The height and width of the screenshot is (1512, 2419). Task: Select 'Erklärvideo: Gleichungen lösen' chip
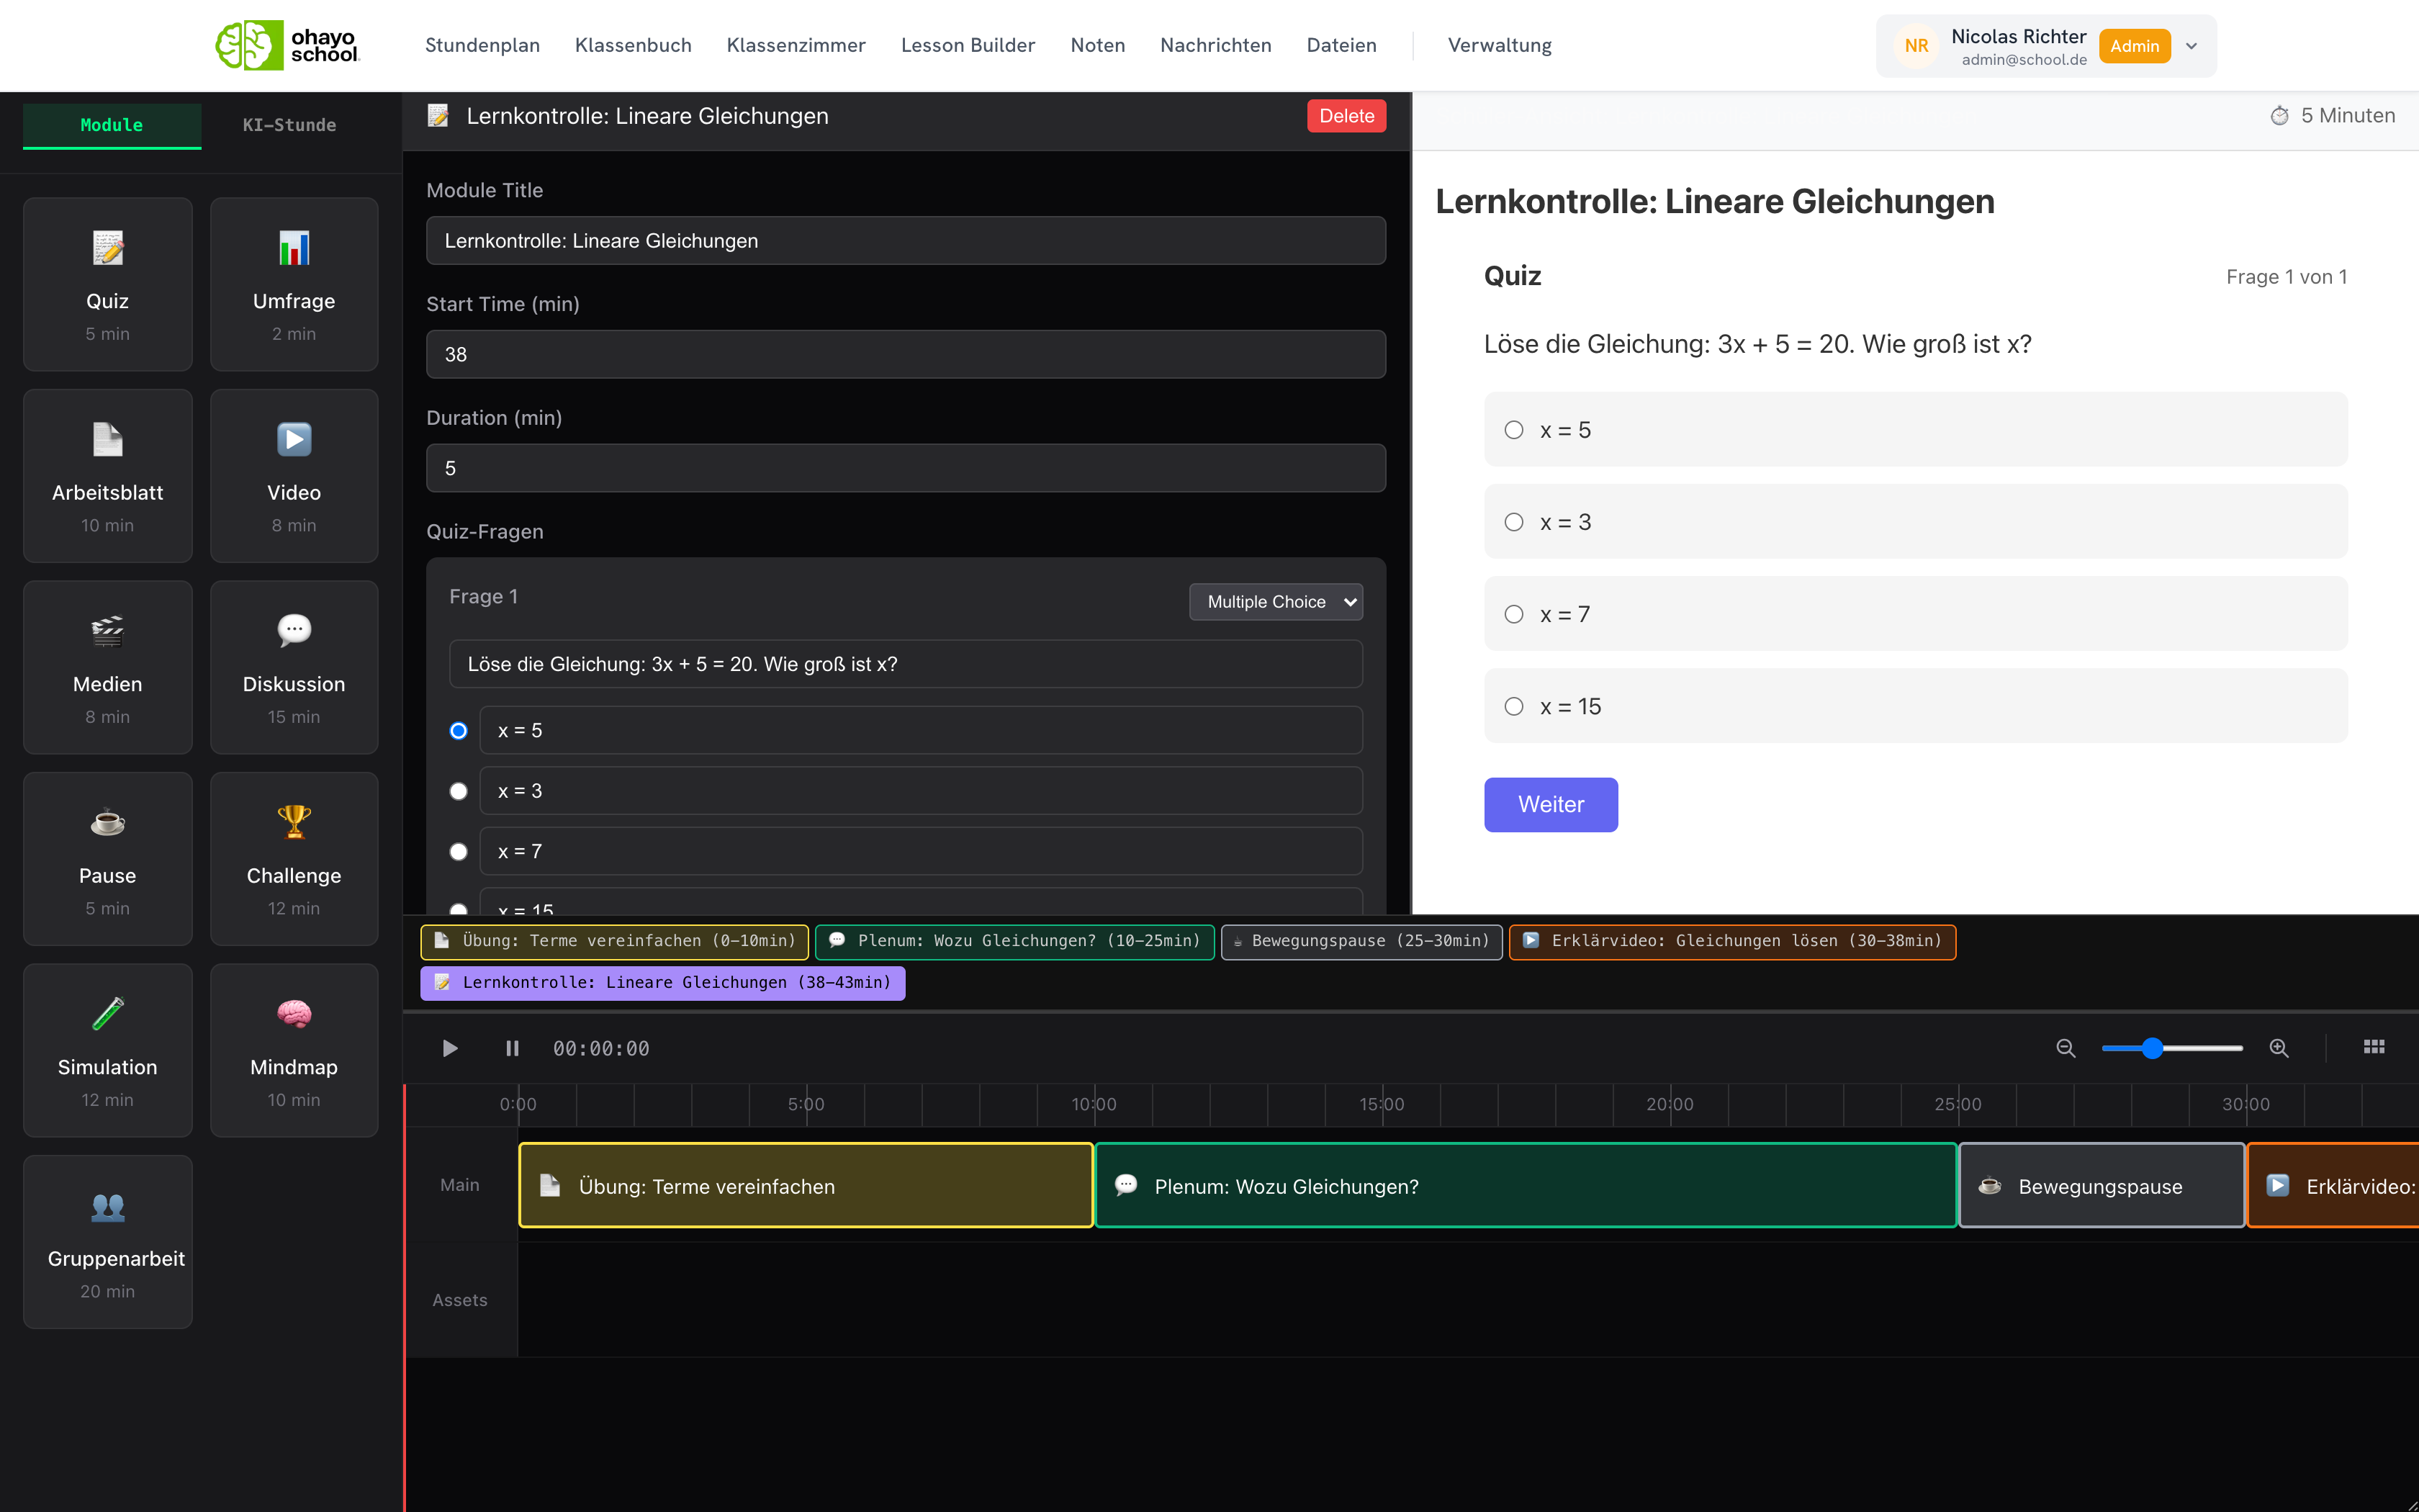click(x=1732, y=941)
